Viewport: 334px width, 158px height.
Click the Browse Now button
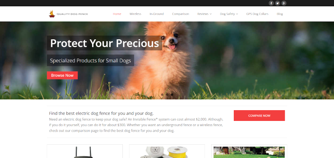point(62,75)
